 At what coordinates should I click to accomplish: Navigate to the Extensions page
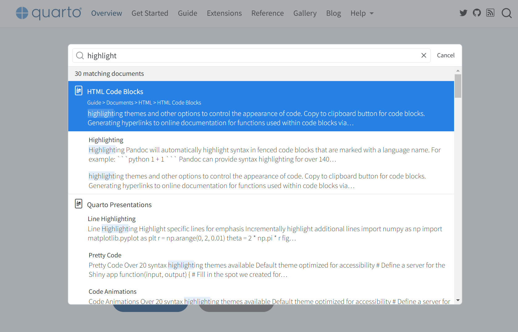point(224,13)
